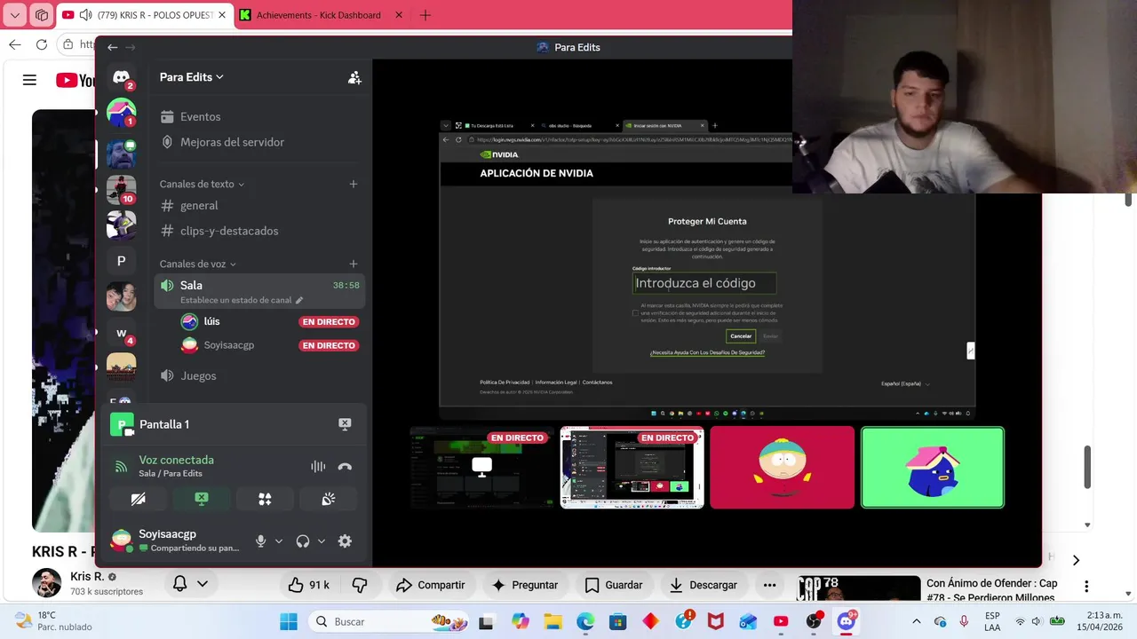Open notification bell dropdown for Kris R.
The height and width of the screenshot is (639, 1137).
tap(190, 584)
